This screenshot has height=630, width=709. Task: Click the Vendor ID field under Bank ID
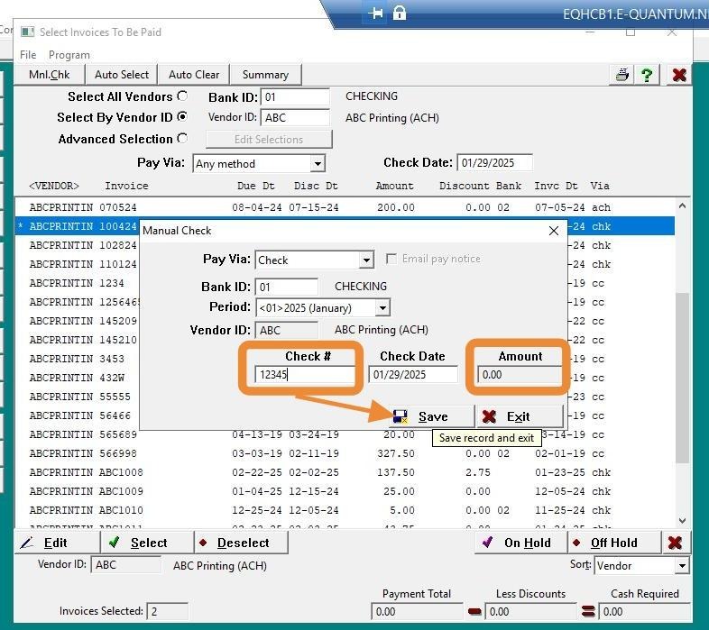(x=295, y=117)
